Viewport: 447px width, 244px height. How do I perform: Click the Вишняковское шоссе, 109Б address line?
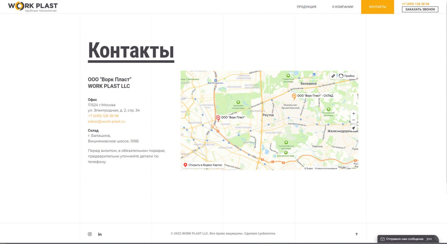click(113, 141)
